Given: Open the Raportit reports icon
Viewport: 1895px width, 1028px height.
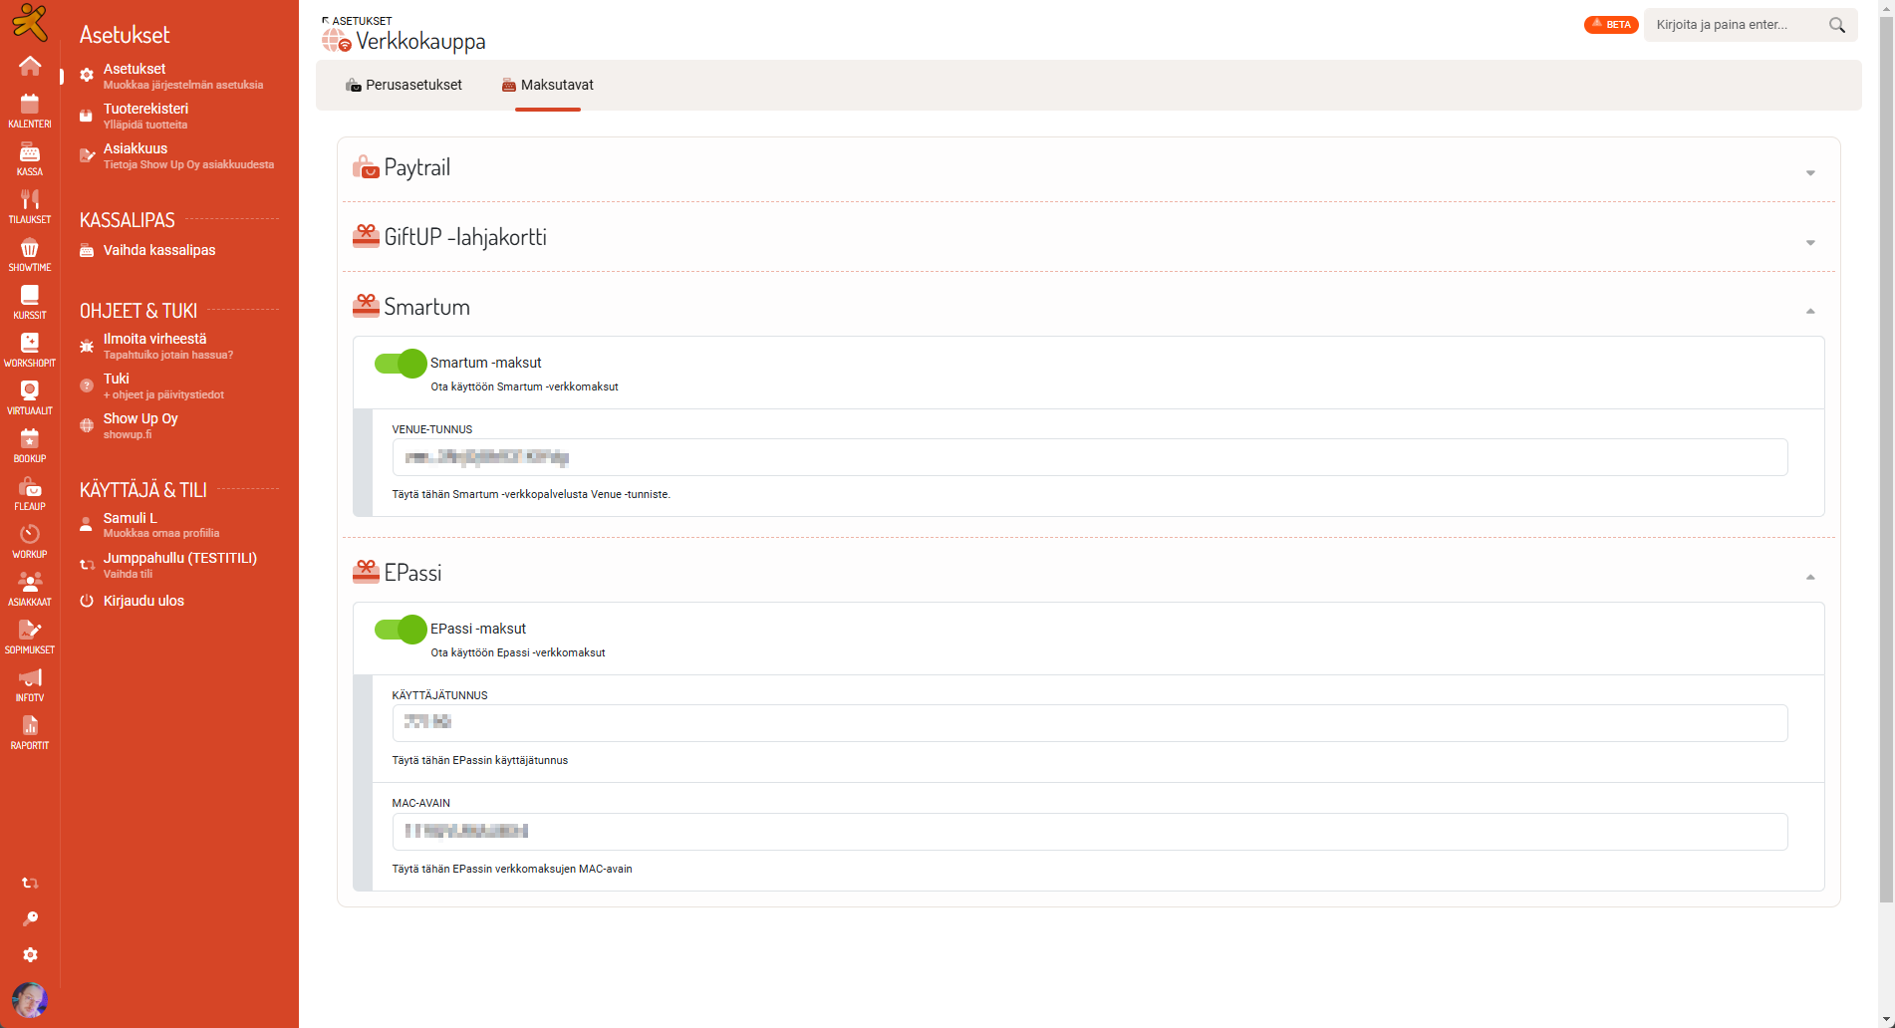Looking at the screenshot, I should point(30,731).
